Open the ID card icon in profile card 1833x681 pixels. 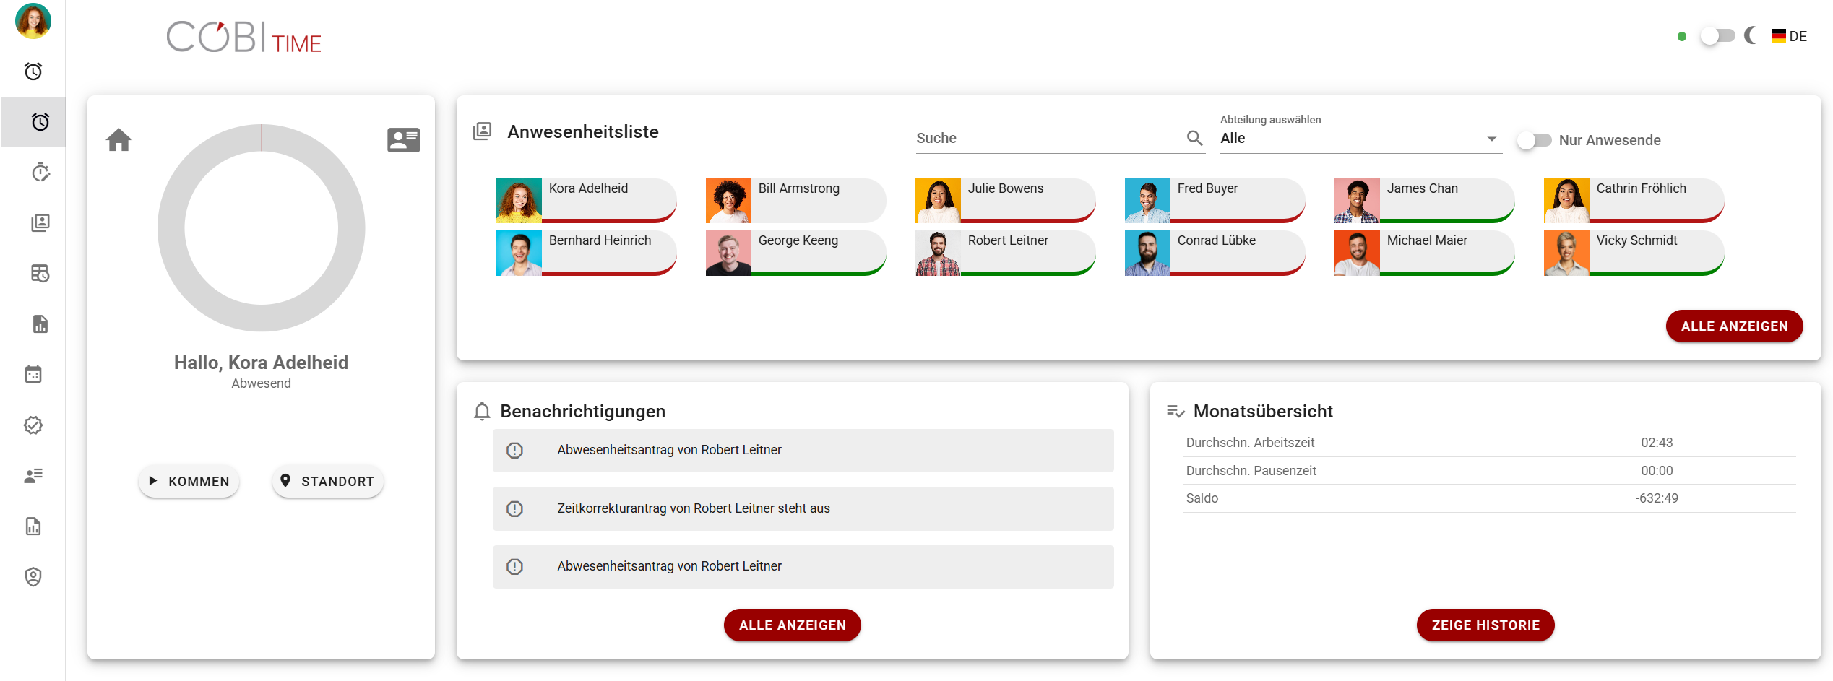pyautogui.click(x=403, y=139)
